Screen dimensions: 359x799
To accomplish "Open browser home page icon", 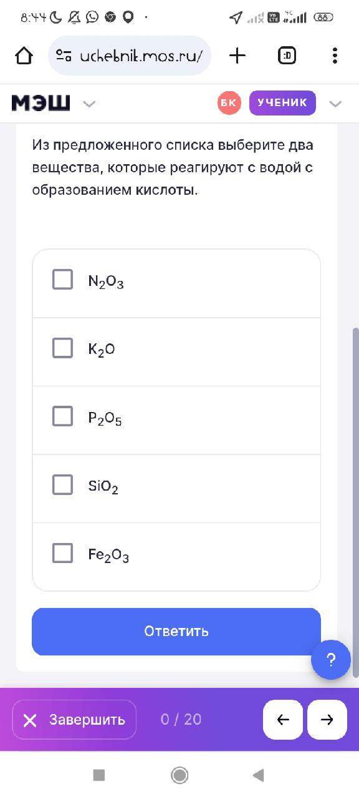I will [24, 56].
